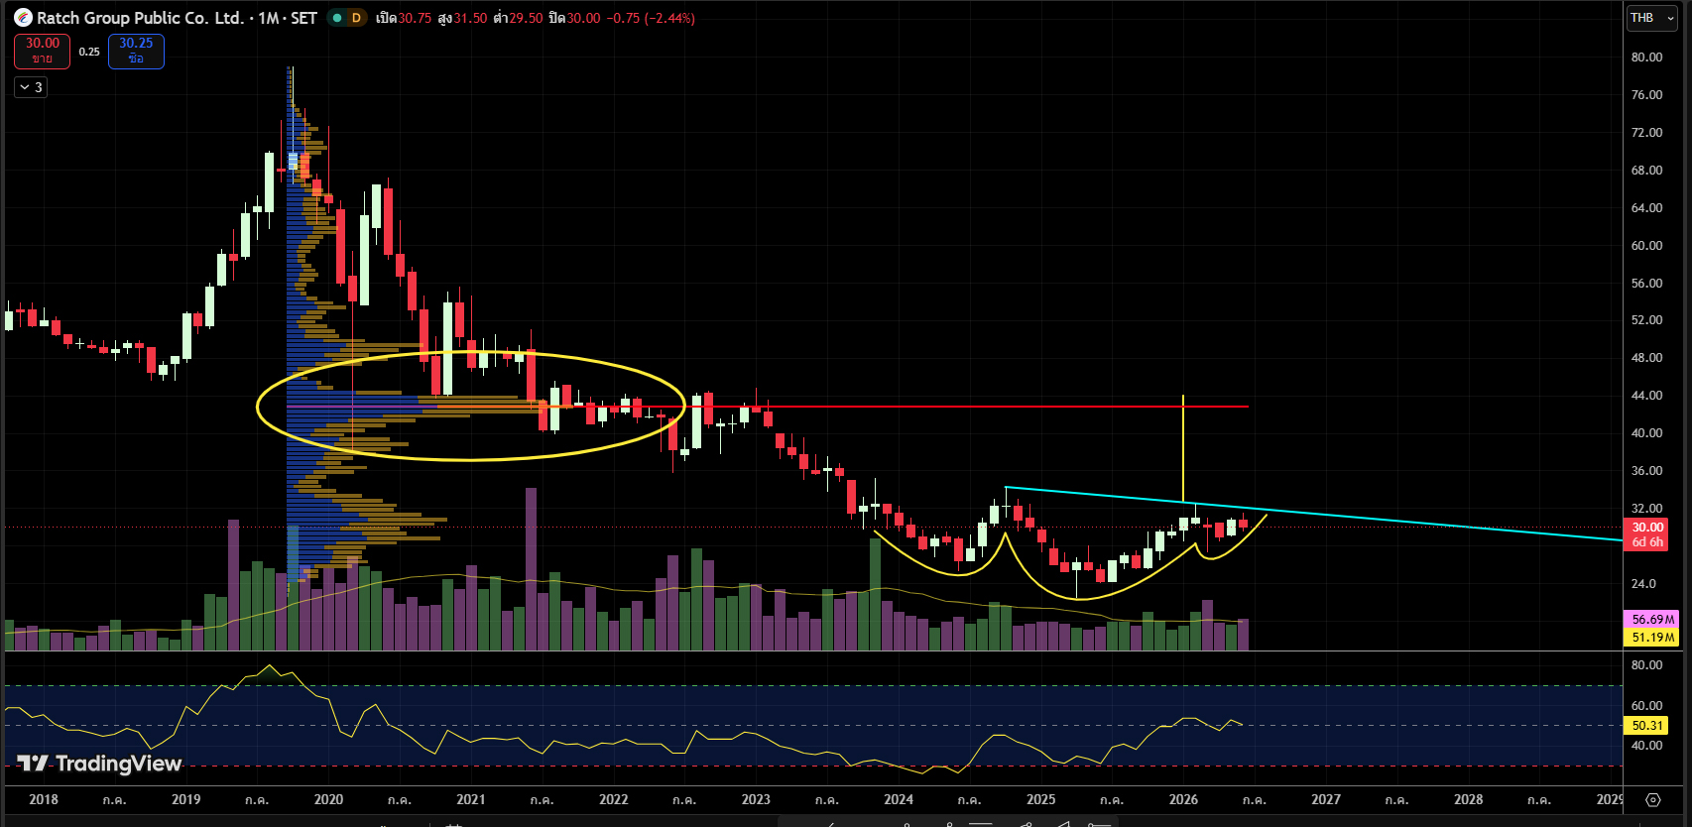This screenshot has height=827, width=1692.
Task: Click the 52.00 price axis label
Action: [x=1646, y=320]
